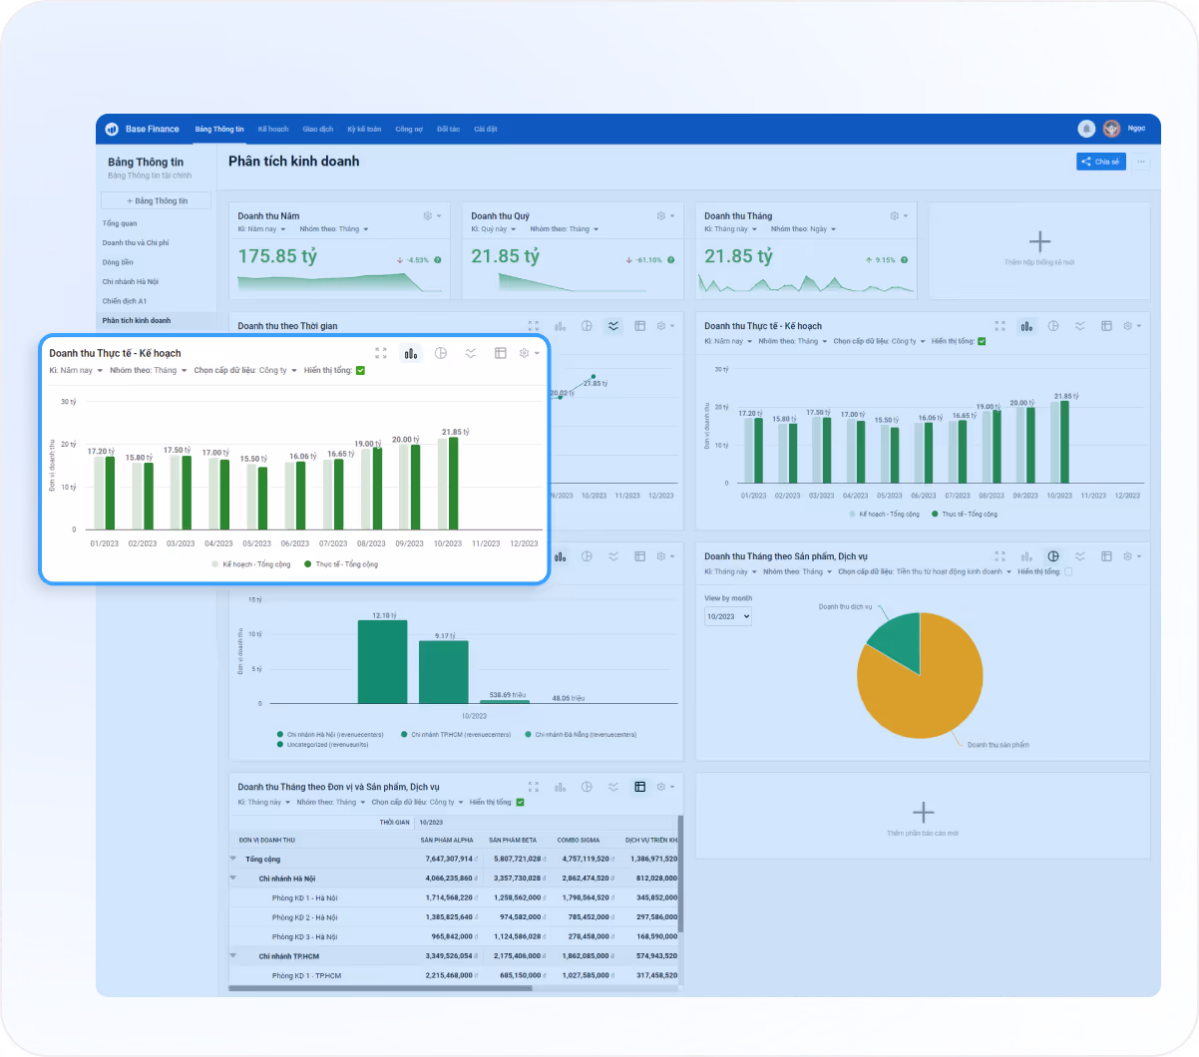Screen dimensions: 1199x1057
Task: Select table view in highlighted popup card
Action: (501, 353)
